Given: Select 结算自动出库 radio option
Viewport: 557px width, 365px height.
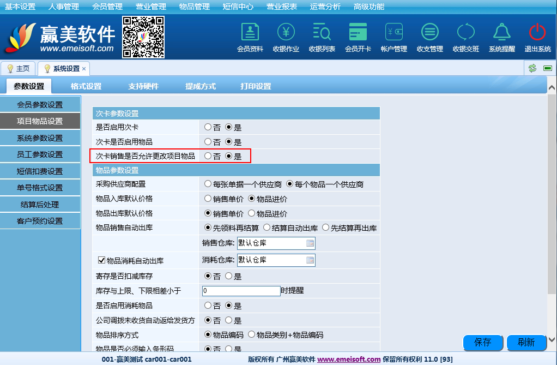Looking at the screenshot, I should coord(267,228).
